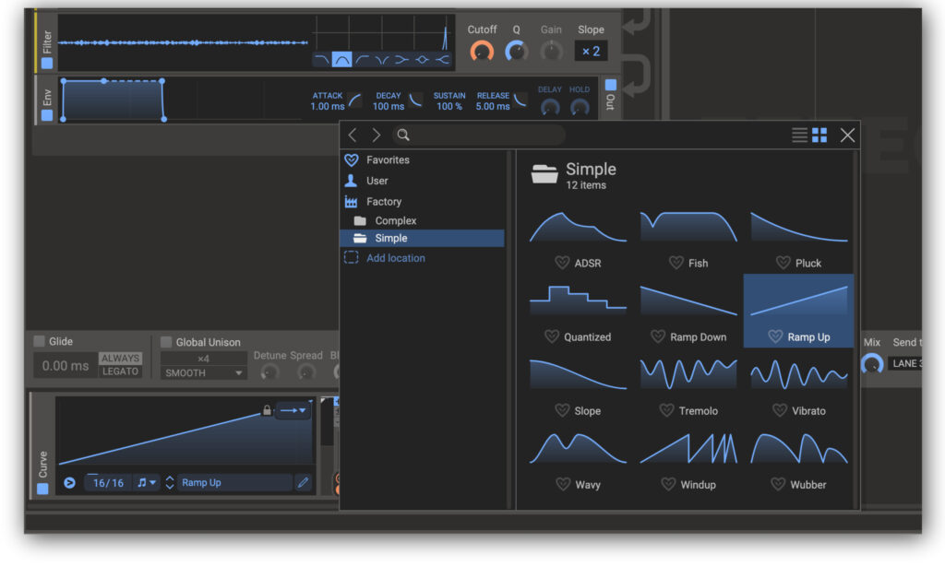Favorite the Quantized curve preset
The width and height of the screenshot is (945, 566).
click(x=552, y=336)
